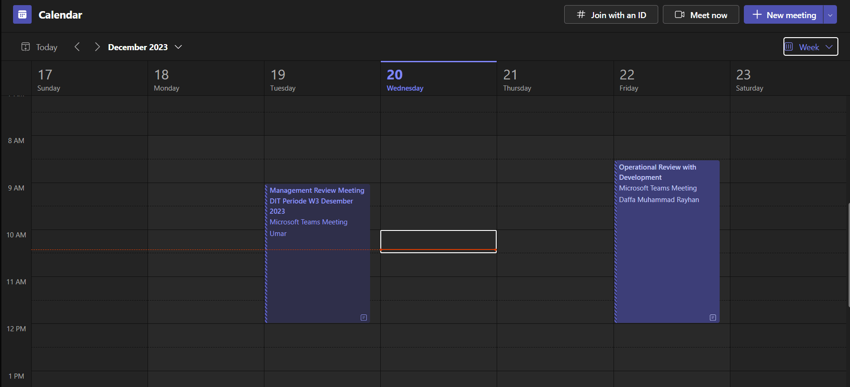850x387 pixels.
Task: Click the 12 PM time label
Action: [16, 329]
